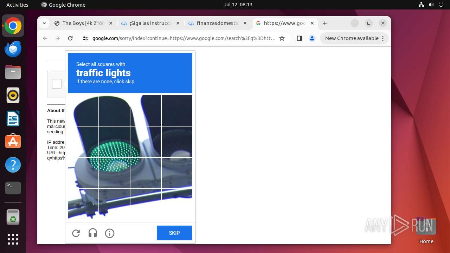
Task: View site information icon in address bar
Action: (x=85, y=38)
